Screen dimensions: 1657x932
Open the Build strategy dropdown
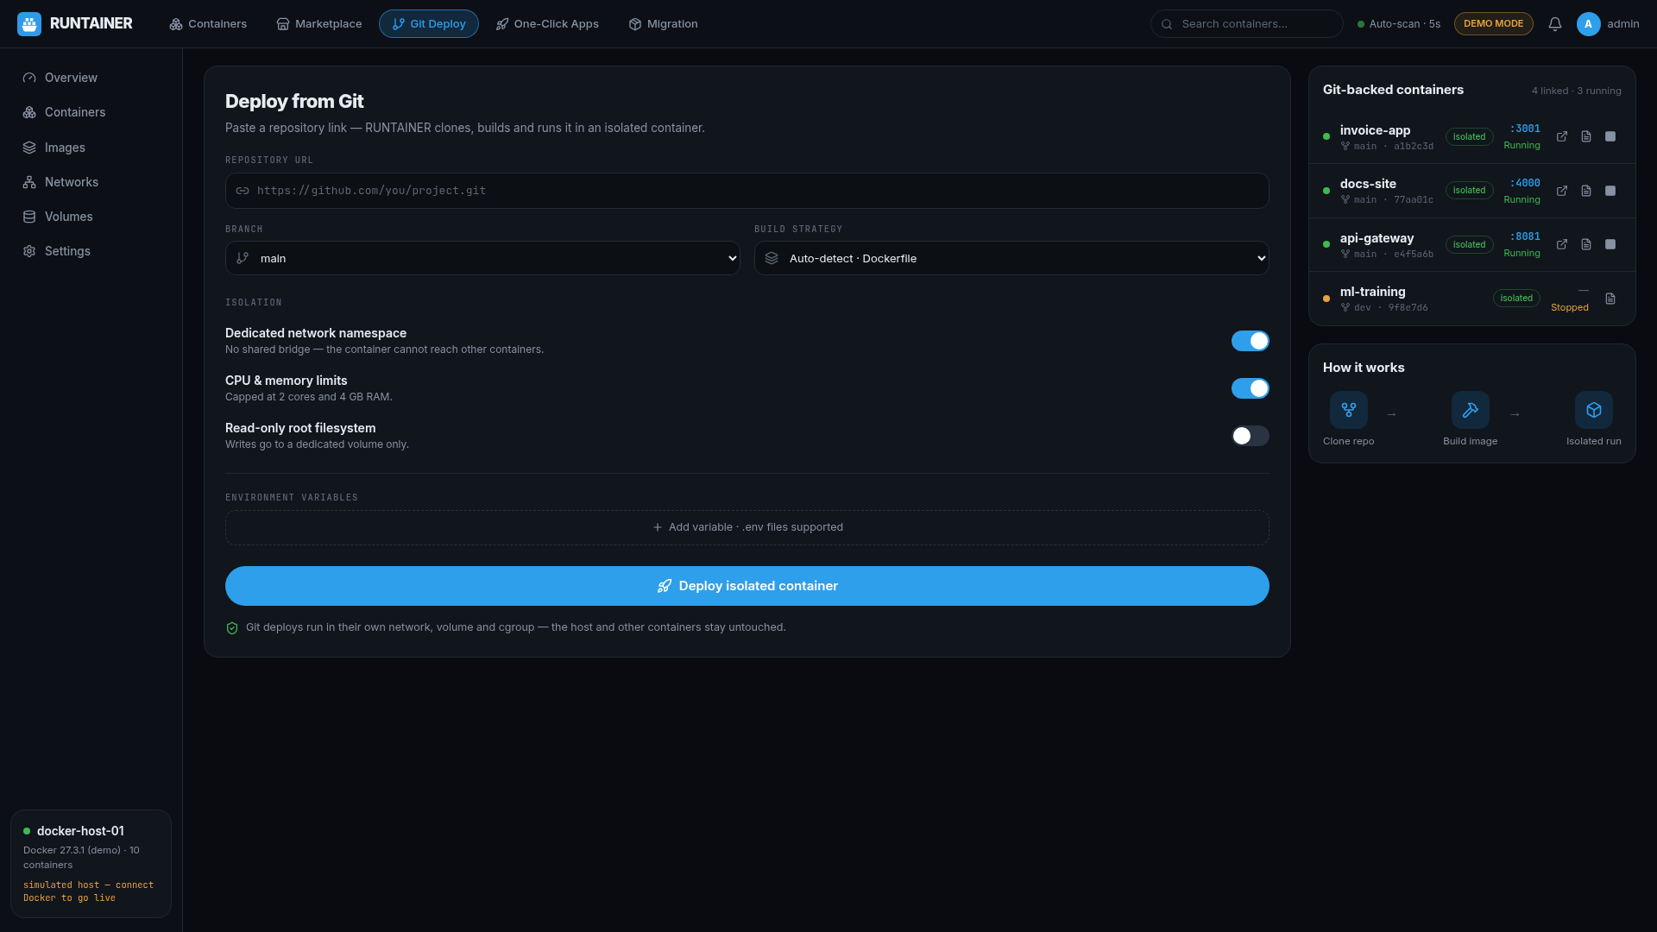pyautogui.click(x=1011, y=258)
